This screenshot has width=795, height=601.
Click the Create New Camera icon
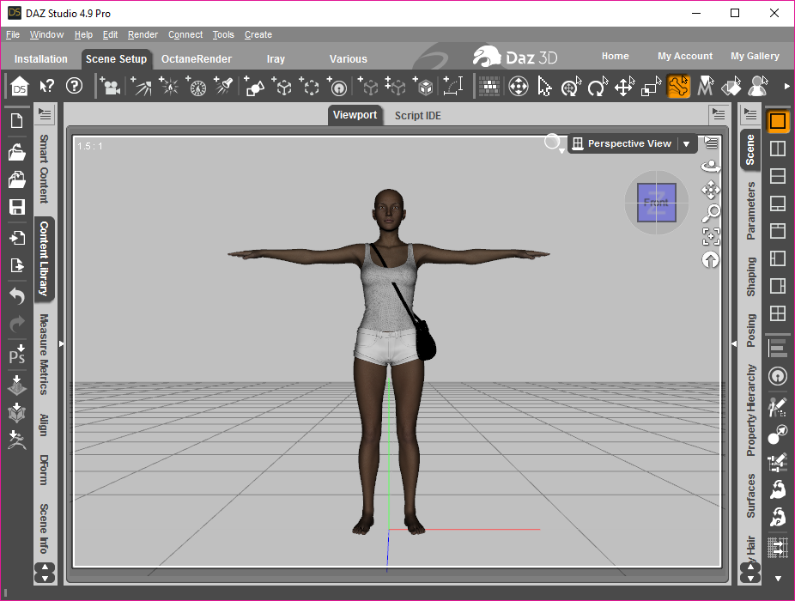pos(109,87)
